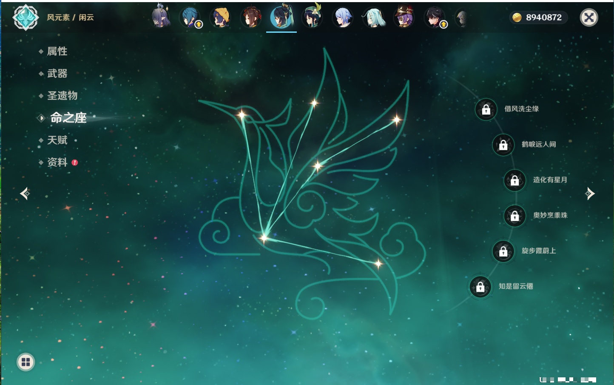
Task: Switch to the previous character with left arrow
Action: pyautogui.click(x=25, y=194)
